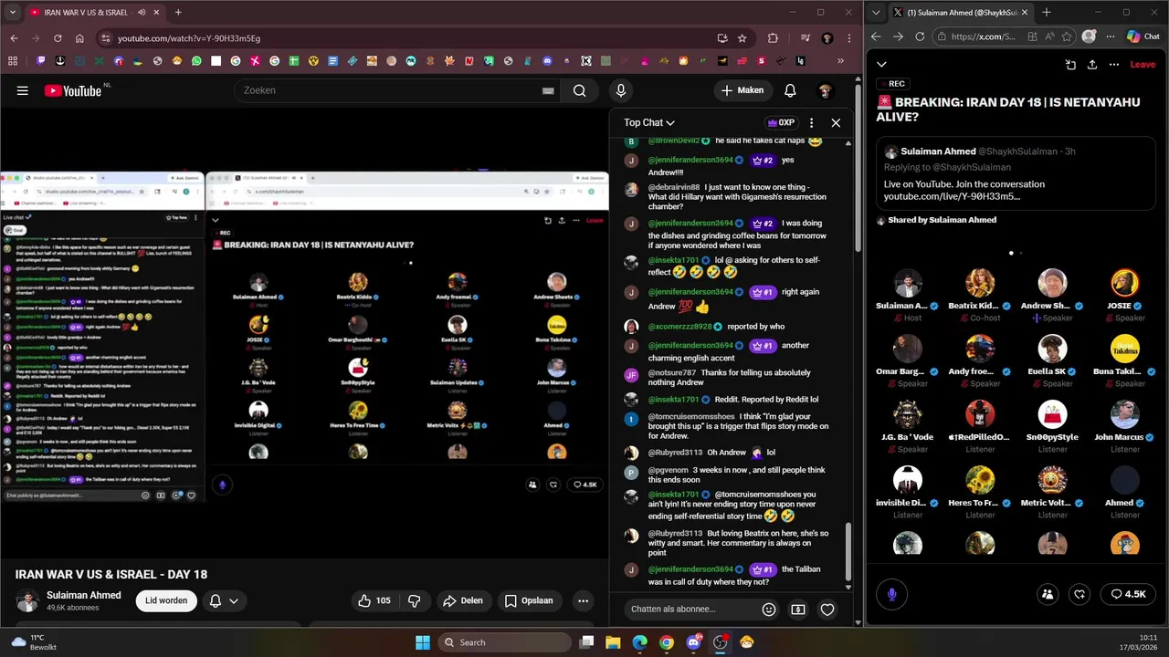
Task: Click the YouTube search magnifier button
Action: 579,90
